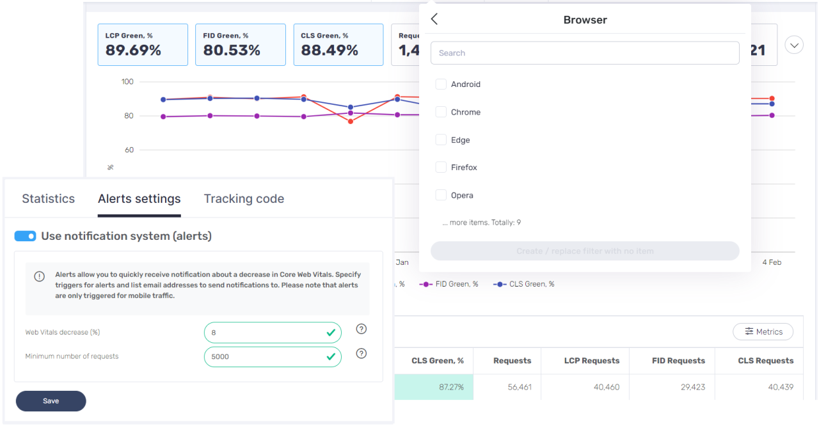Open the Metrics column settings
This screenshot has height=435, width=819.
(763, 331)
